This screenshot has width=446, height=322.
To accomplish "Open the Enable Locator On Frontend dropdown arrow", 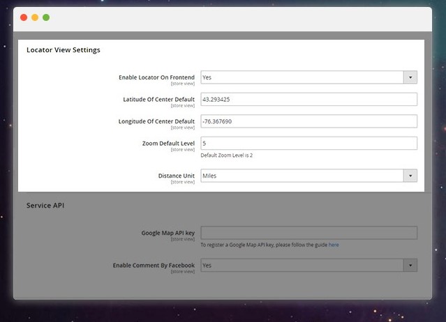I will point(410,77).
